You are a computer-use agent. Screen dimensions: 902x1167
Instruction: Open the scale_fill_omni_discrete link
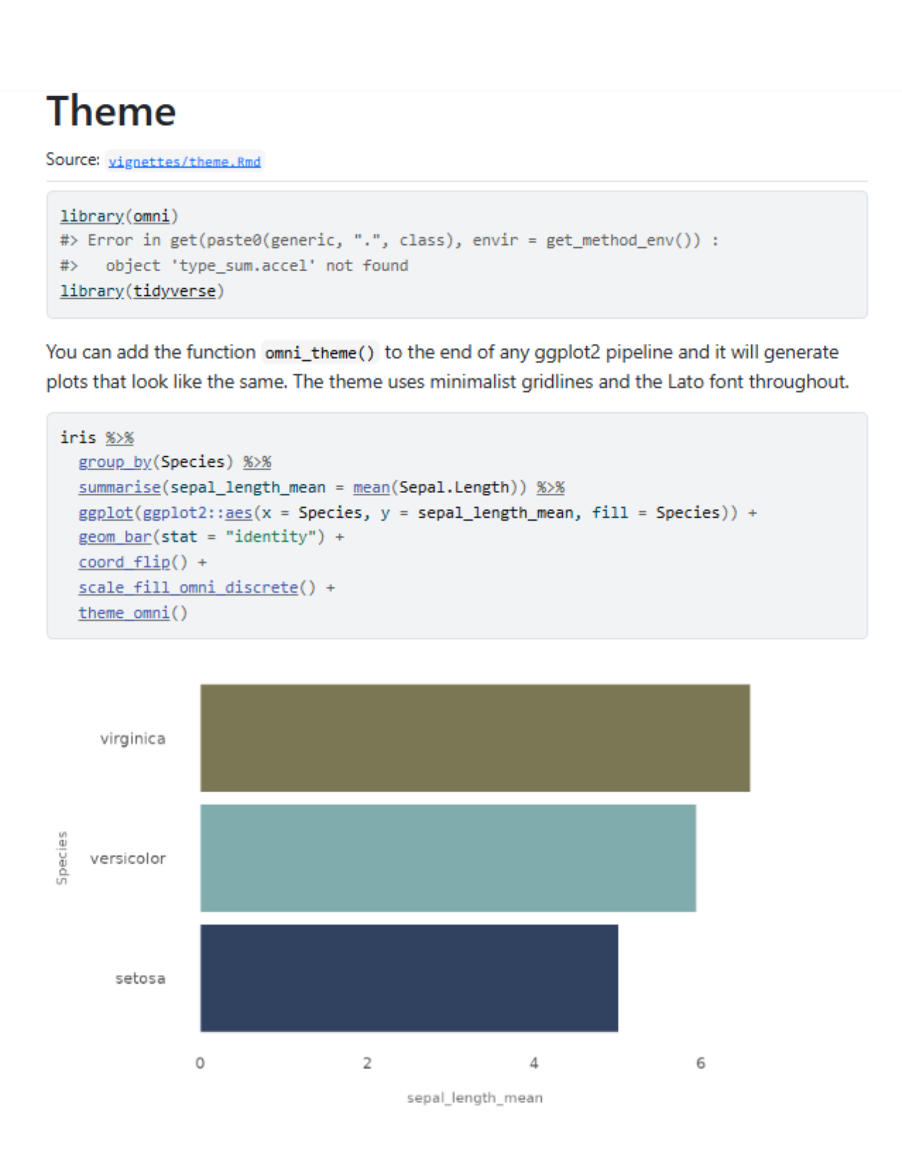coord(188,588)
